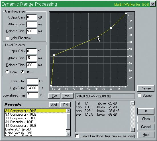Click the Cancel button
The image size is (157, 141).
(x=146, y=127)
